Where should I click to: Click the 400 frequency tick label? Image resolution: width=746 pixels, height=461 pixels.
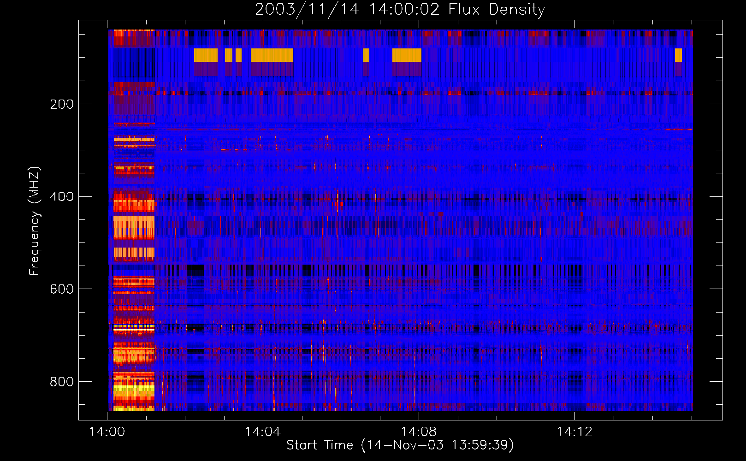[62, 197]
